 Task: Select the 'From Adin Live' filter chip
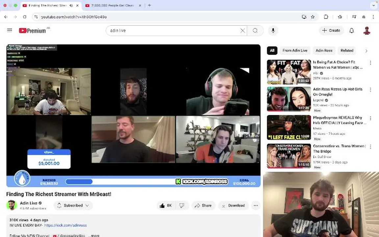pyautogui.click(x=295, y=51)
